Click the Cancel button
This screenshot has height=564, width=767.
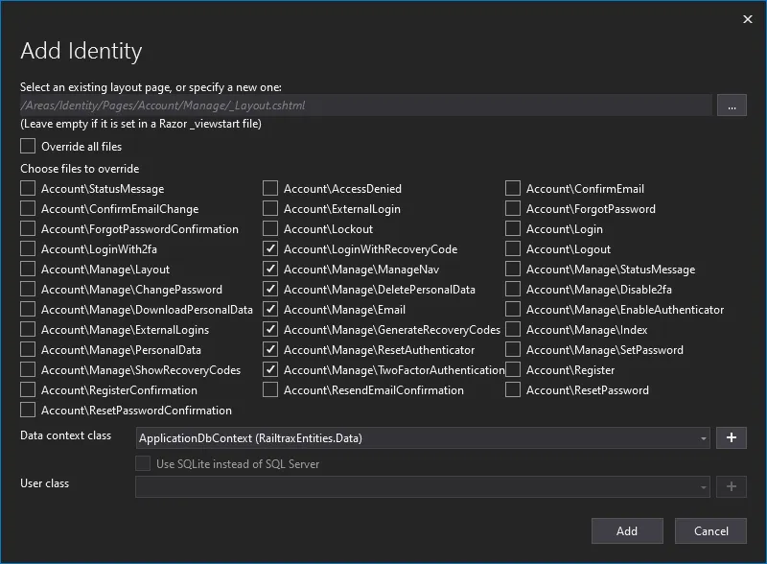pos(710,530)
